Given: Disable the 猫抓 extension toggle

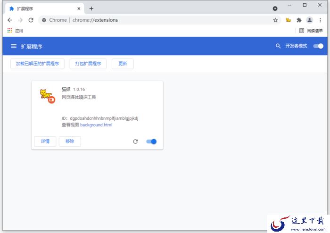Looking at the screenshot, I should point(151,141).
